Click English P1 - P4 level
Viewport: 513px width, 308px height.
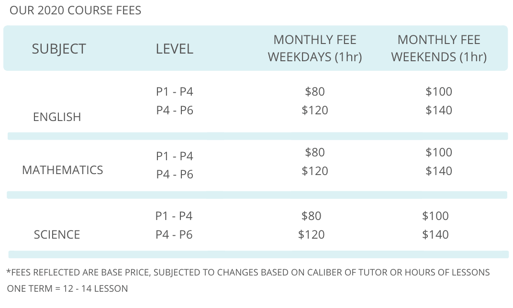tap(174, 91)
